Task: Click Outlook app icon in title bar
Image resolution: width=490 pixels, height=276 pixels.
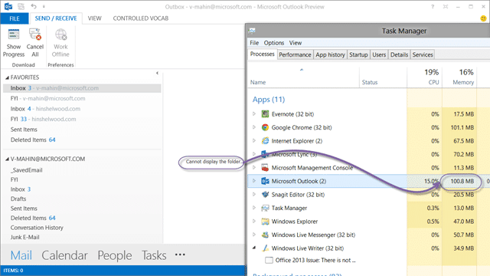Action: click(8, 6)
